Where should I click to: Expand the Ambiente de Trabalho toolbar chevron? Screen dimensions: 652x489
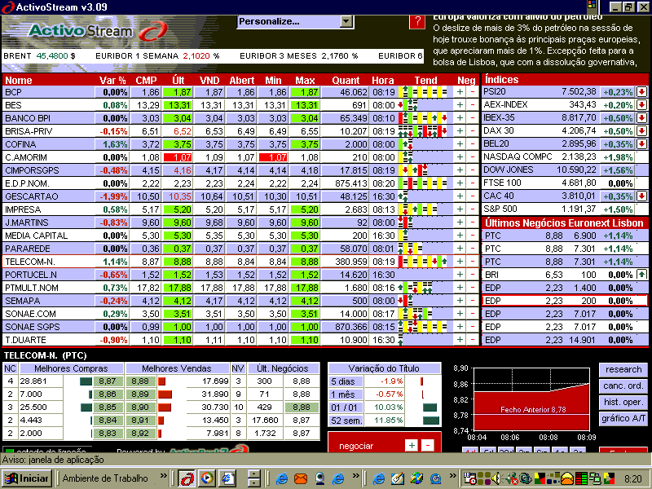tap(162, 478)
